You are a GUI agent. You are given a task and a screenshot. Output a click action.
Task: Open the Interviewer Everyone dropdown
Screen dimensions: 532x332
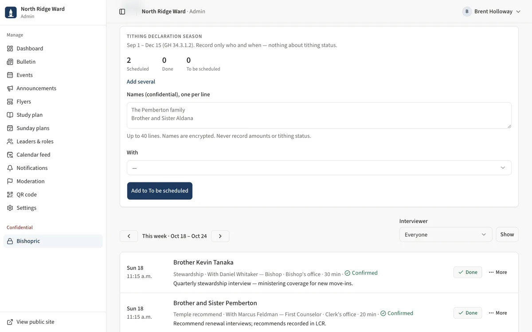click(446, 235)
